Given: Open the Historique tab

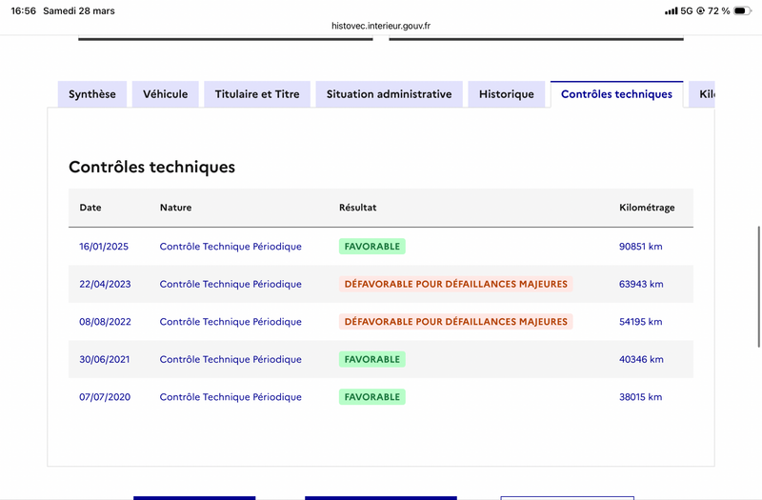Looking at the screenshot, I should (x=507, y=94).
